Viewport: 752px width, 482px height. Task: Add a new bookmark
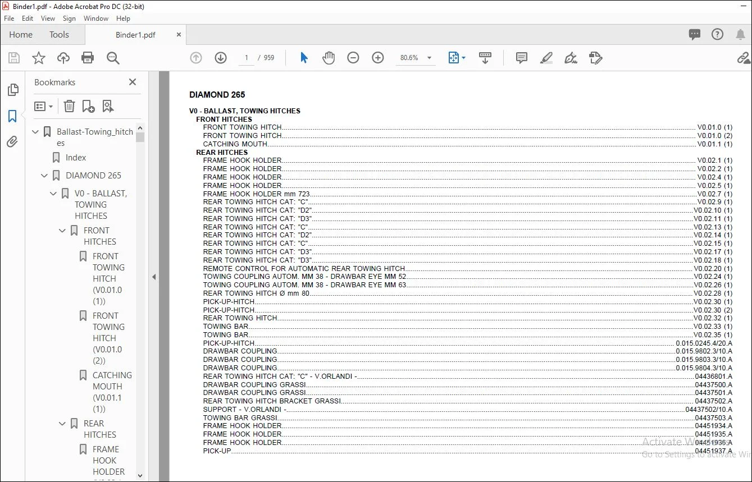click(88, 106)
